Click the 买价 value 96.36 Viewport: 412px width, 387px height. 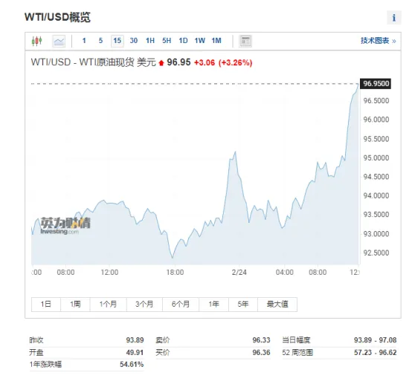pos(261,352)
